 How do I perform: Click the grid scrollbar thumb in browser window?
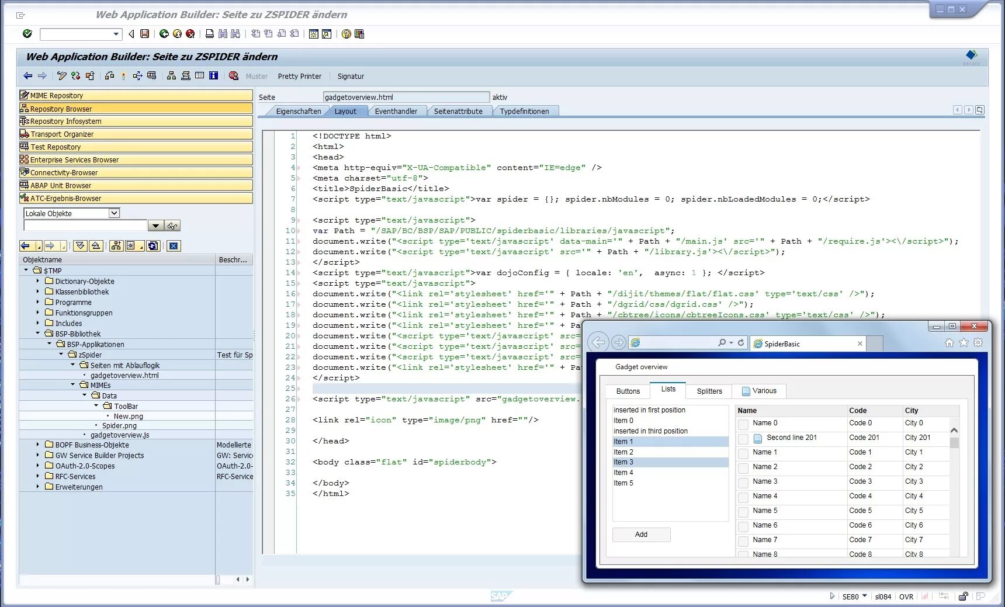(x=954, y=442)
